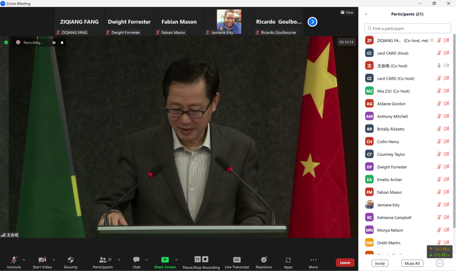Image resolution: width=456 pixels, height=271 pixels.
Task: Toggle Start Video camera
Action: (42, 260)
